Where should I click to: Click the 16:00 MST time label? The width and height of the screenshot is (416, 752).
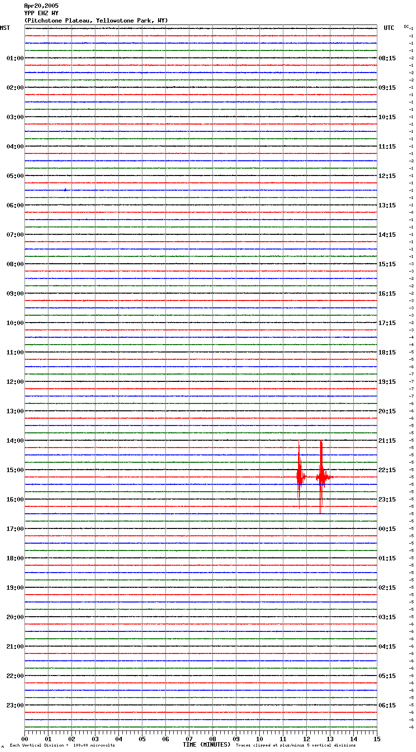[15, 500]
